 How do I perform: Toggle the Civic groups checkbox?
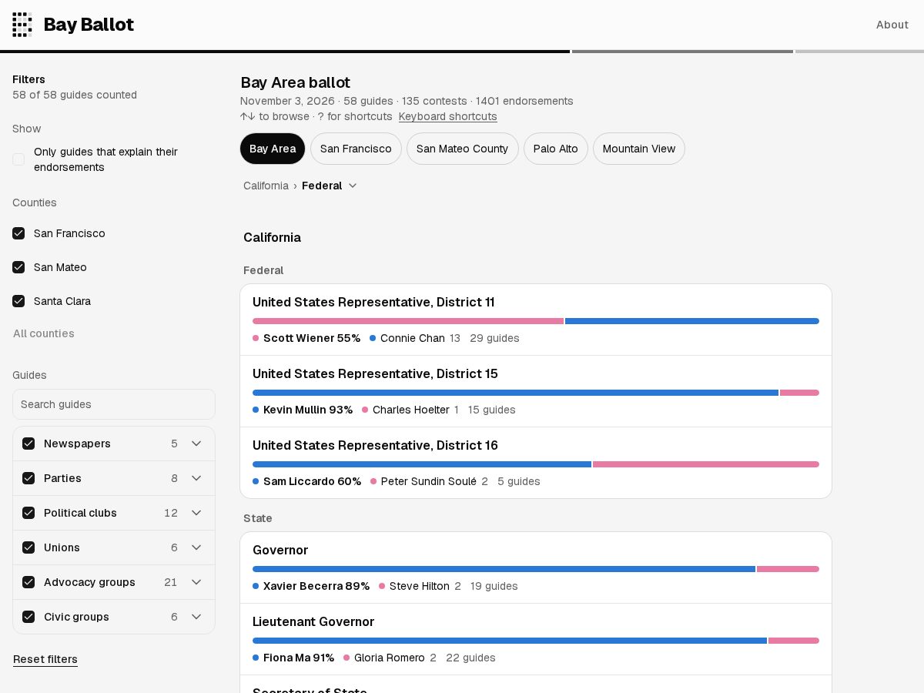pyautogui.click(x=28, y=617)
